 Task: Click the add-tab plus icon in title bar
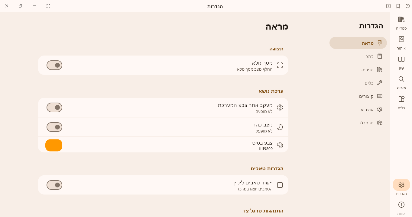pyautogui.click(x=388, y=6)
